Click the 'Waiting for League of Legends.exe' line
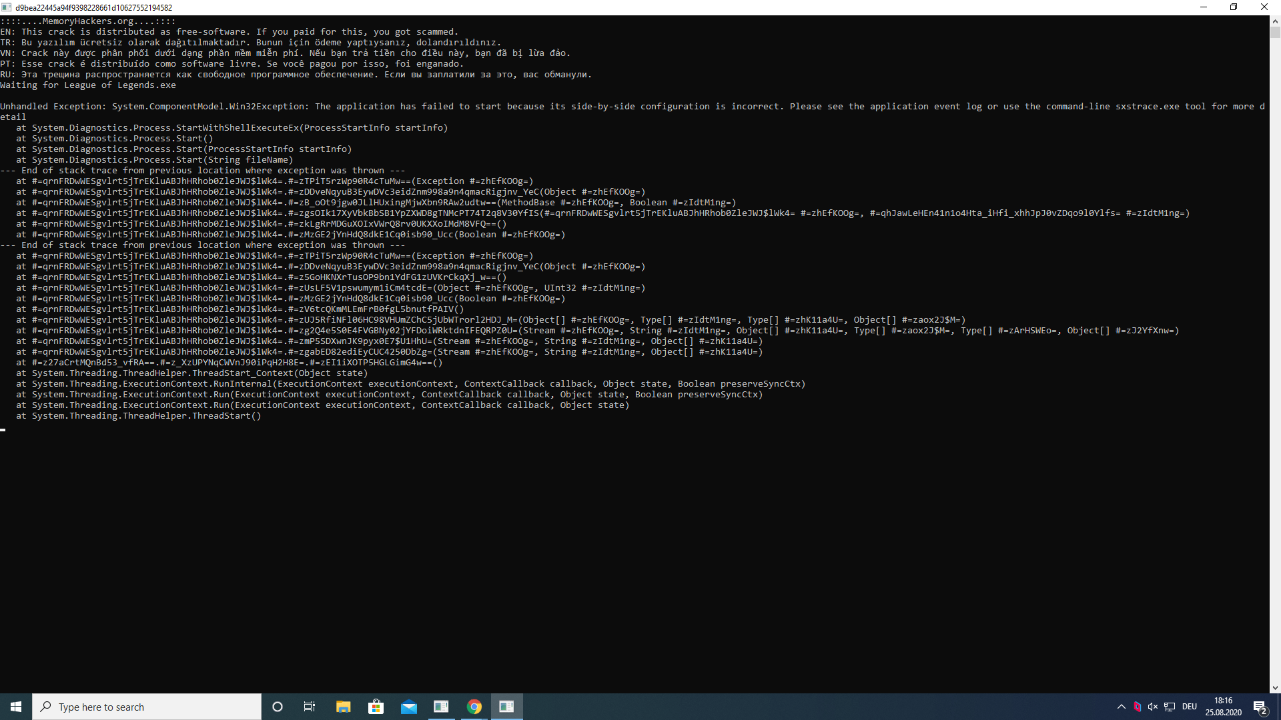This screenshot has width=1281, height=720. click(88, 85)
